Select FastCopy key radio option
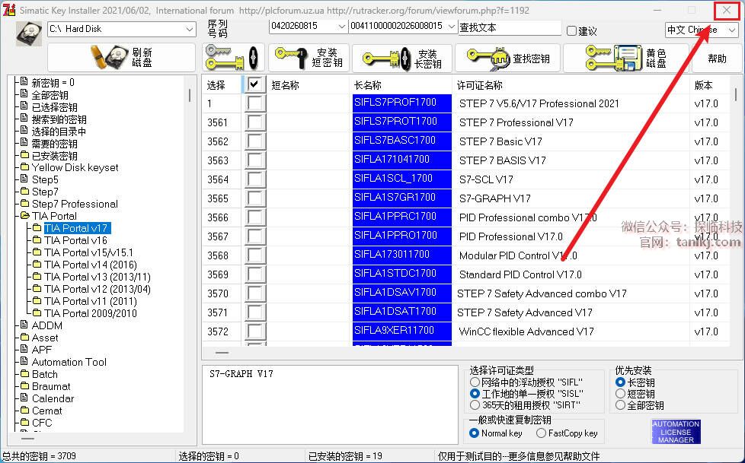Viewport: 745px width, 463px height. pyautogui.click(x=541, y=433)
